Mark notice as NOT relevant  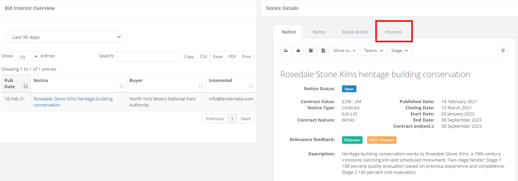click(x=381, y=140)
